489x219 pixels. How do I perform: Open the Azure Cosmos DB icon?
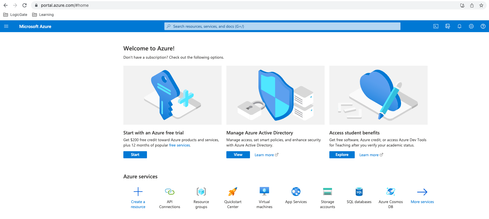391,192
